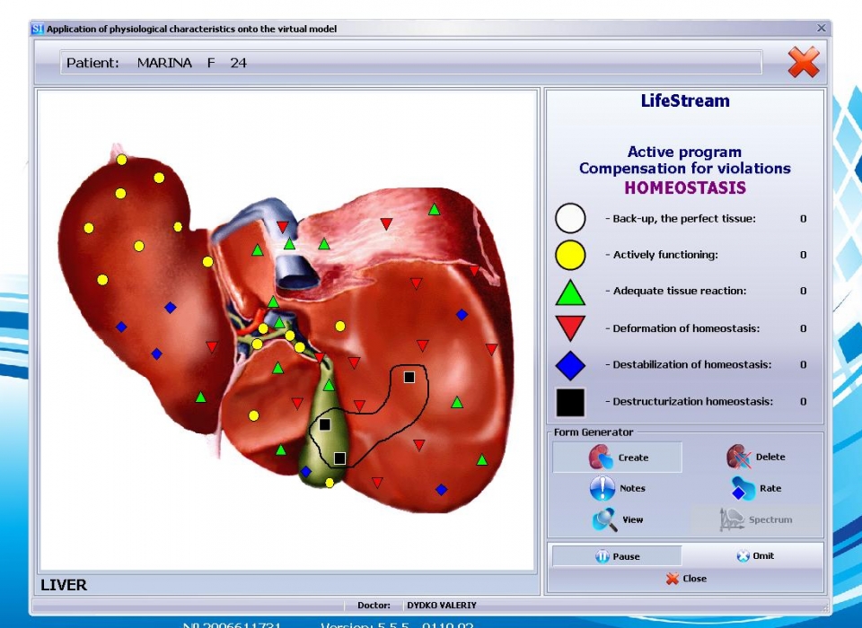Image resolution: width=862 pixels, height=628 pixels.
Task: Click the Rate blue diamond icon
Action: pyautogui.click(x=742, y=489)
